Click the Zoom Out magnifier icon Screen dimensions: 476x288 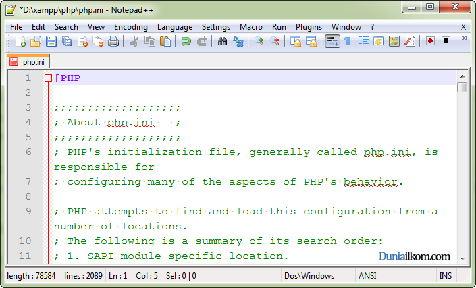[275, 41]
